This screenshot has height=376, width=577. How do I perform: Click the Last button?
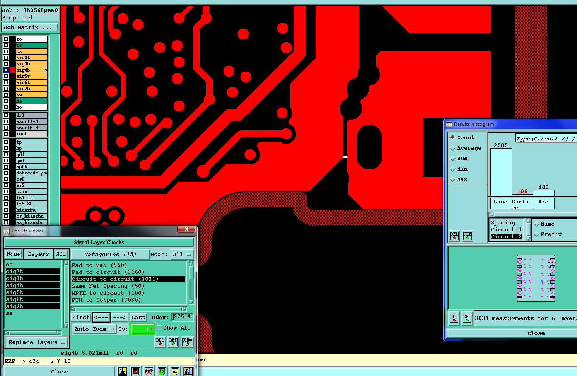[138, 317]
